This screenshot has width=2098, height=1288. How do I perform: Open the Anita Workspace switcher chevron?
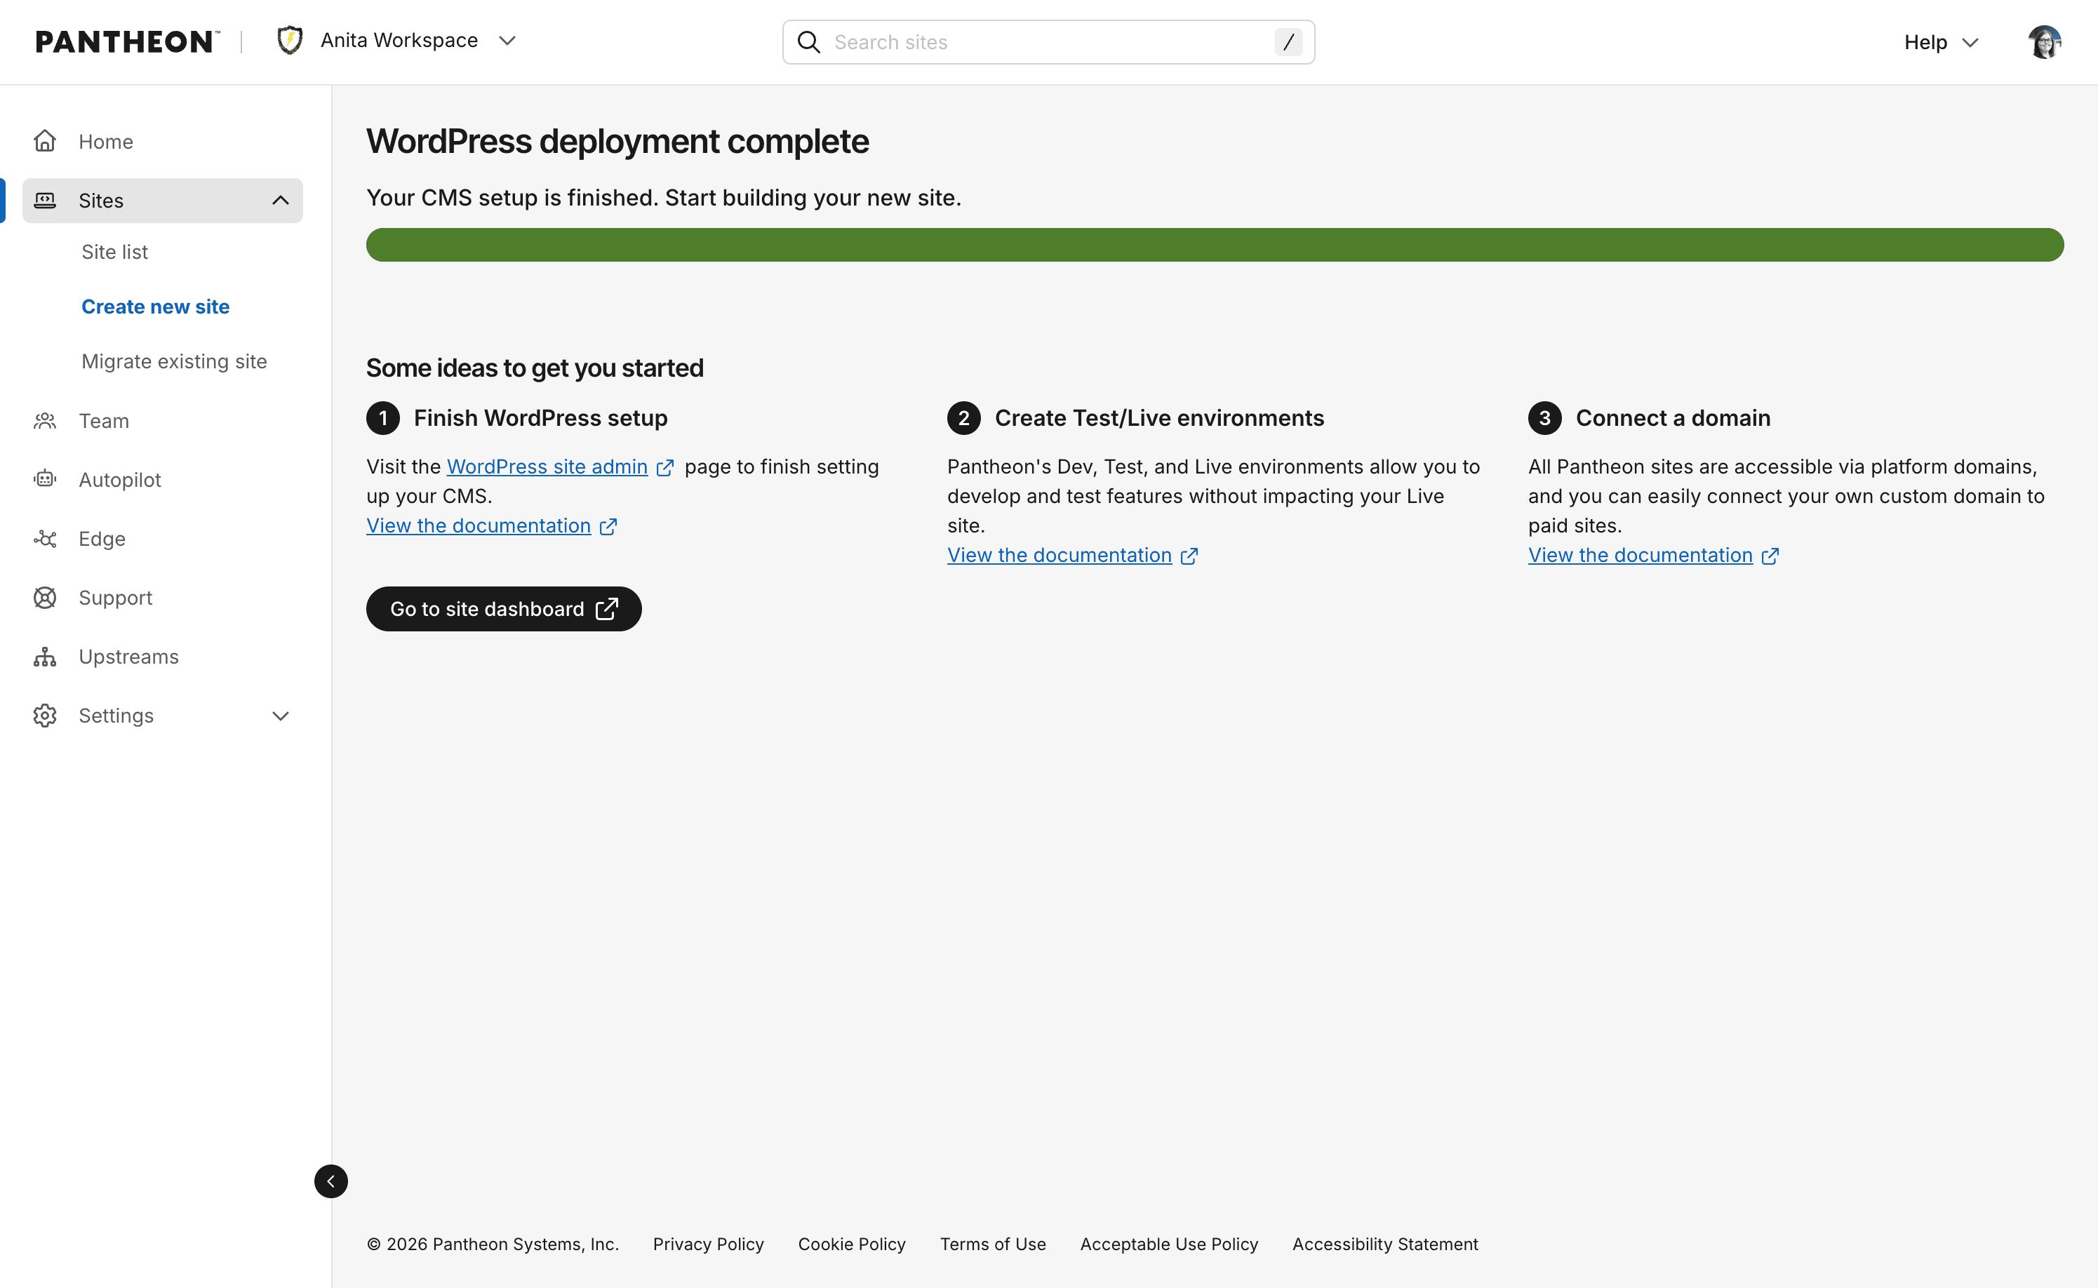click(507, 41)
